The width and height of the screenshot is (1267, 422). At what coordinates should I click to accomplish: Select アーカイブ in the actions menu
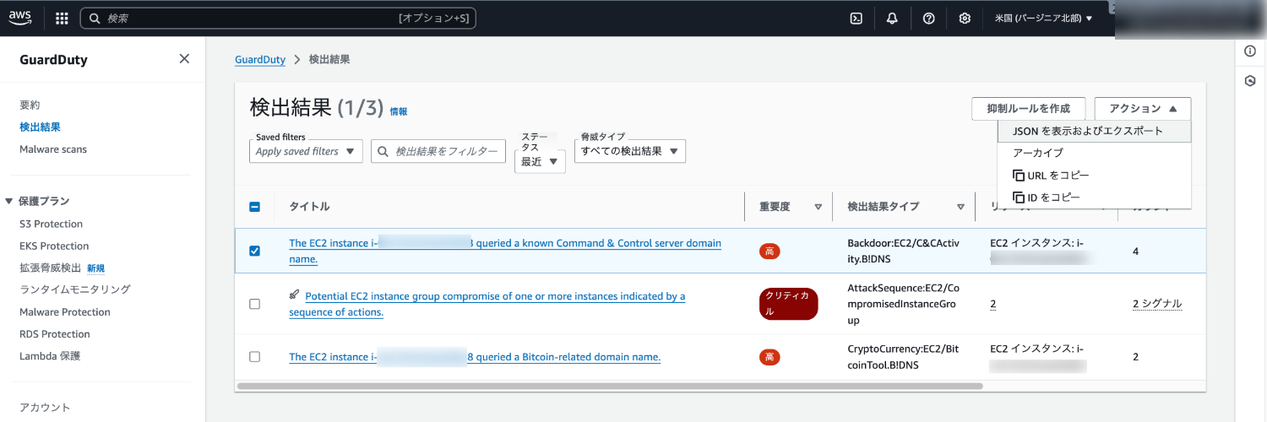[1038, 154]
